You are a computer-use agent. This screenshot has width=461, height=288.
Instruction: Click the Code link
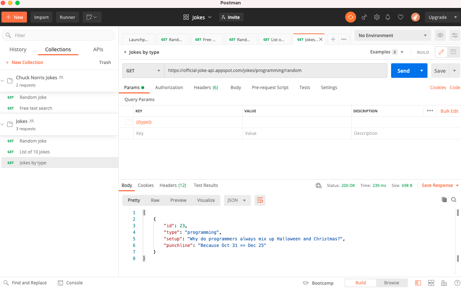[455, 87]
